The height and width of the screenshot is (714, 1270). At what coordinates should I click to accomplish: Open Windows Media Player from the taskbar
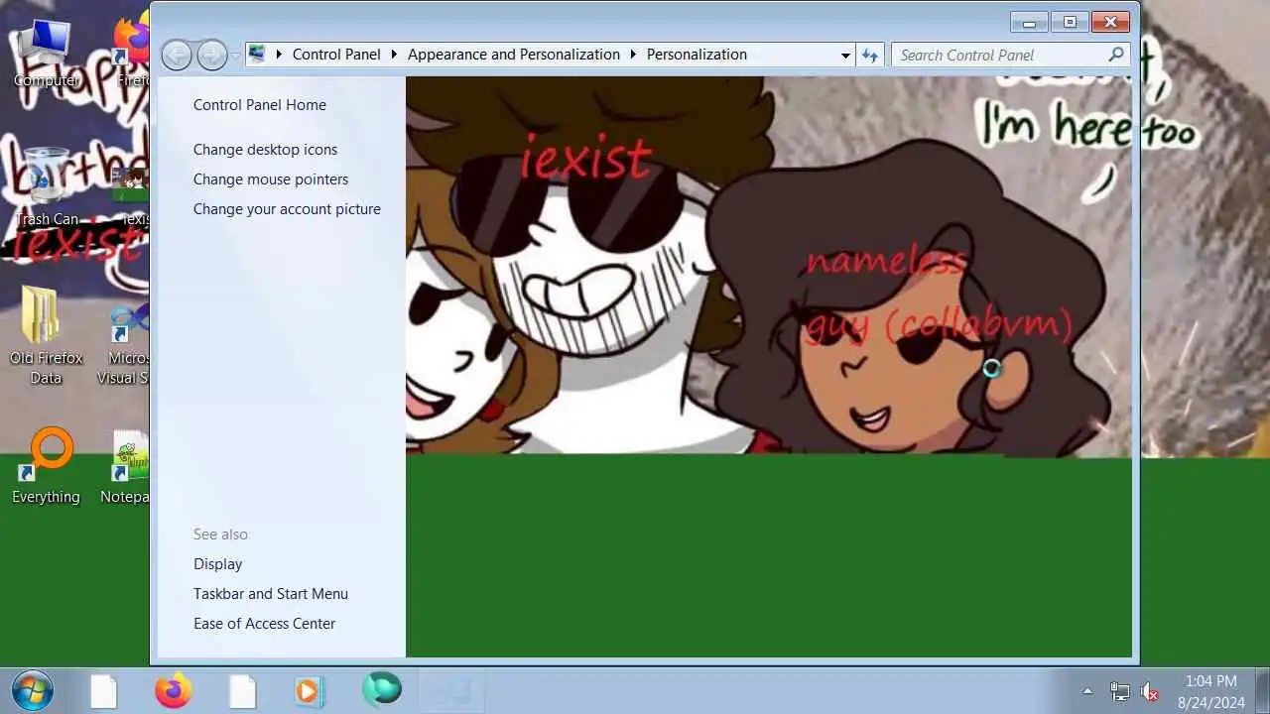click(309, 690)
